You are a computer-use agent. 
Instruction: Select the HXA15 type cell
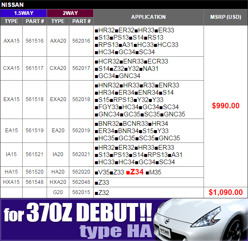pos(12,182)
